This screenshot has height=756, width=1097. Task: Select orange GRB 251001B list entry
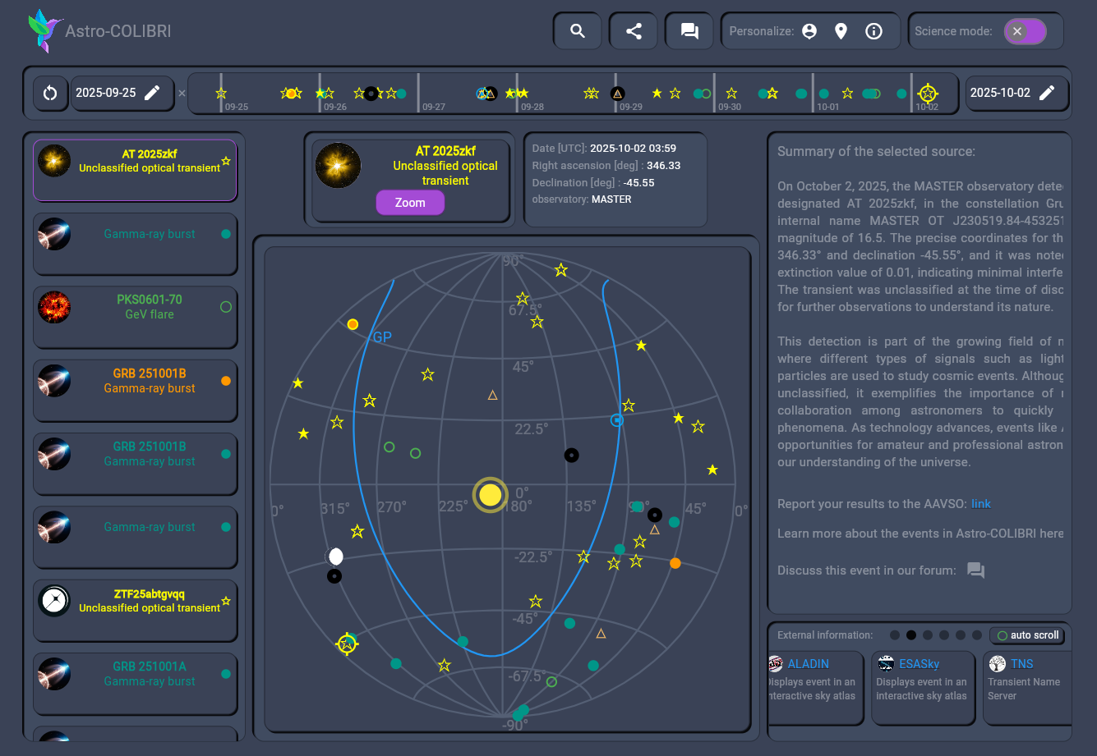(135, 389)
